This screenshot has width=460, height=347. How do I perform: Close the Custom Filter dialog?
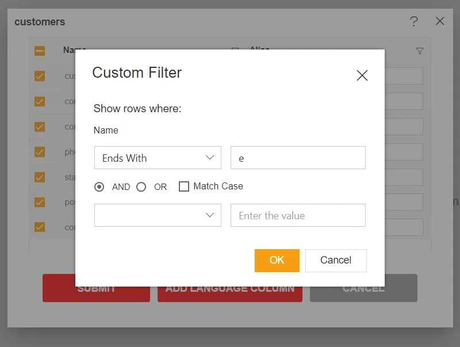(362, 75)
